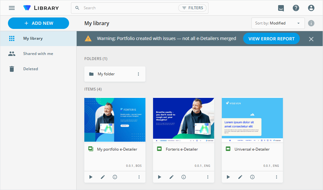Click the ADD NEW button
Image resolution: width=323 pixels, height=190 pixels.
39,23
